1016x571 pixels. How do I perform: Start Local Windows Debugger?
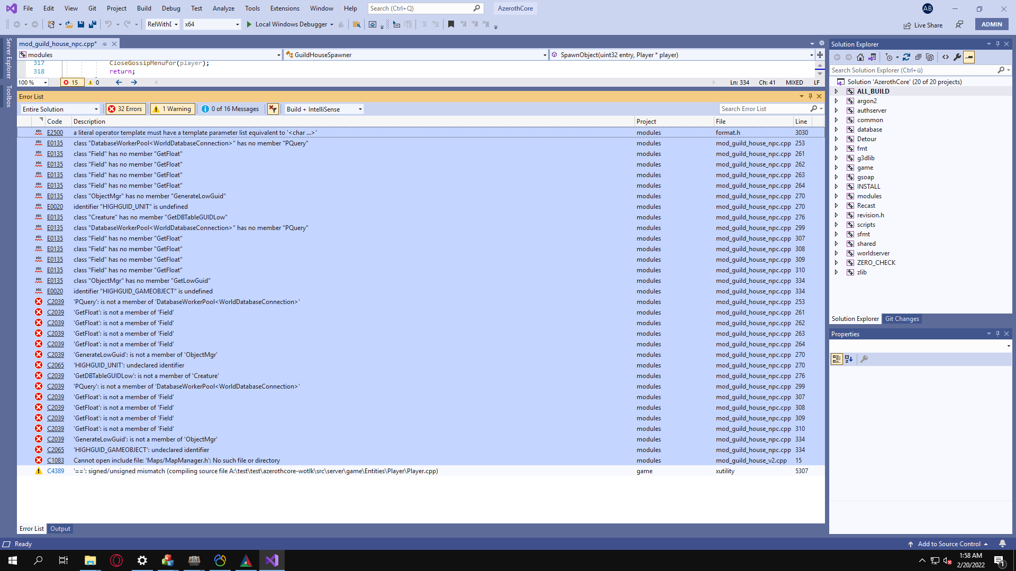point(290,24)
